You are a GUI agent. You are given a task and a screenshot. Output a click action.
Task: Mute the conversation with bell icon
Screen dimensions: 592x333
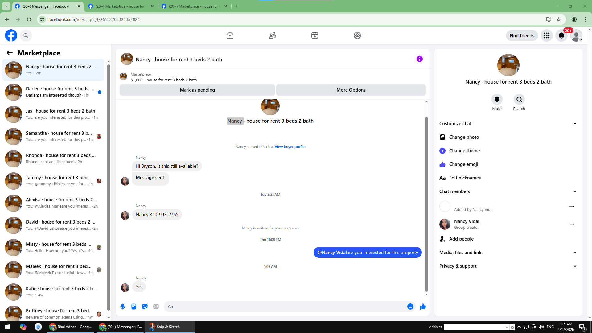pyautogui.click(x=497, y=99)
